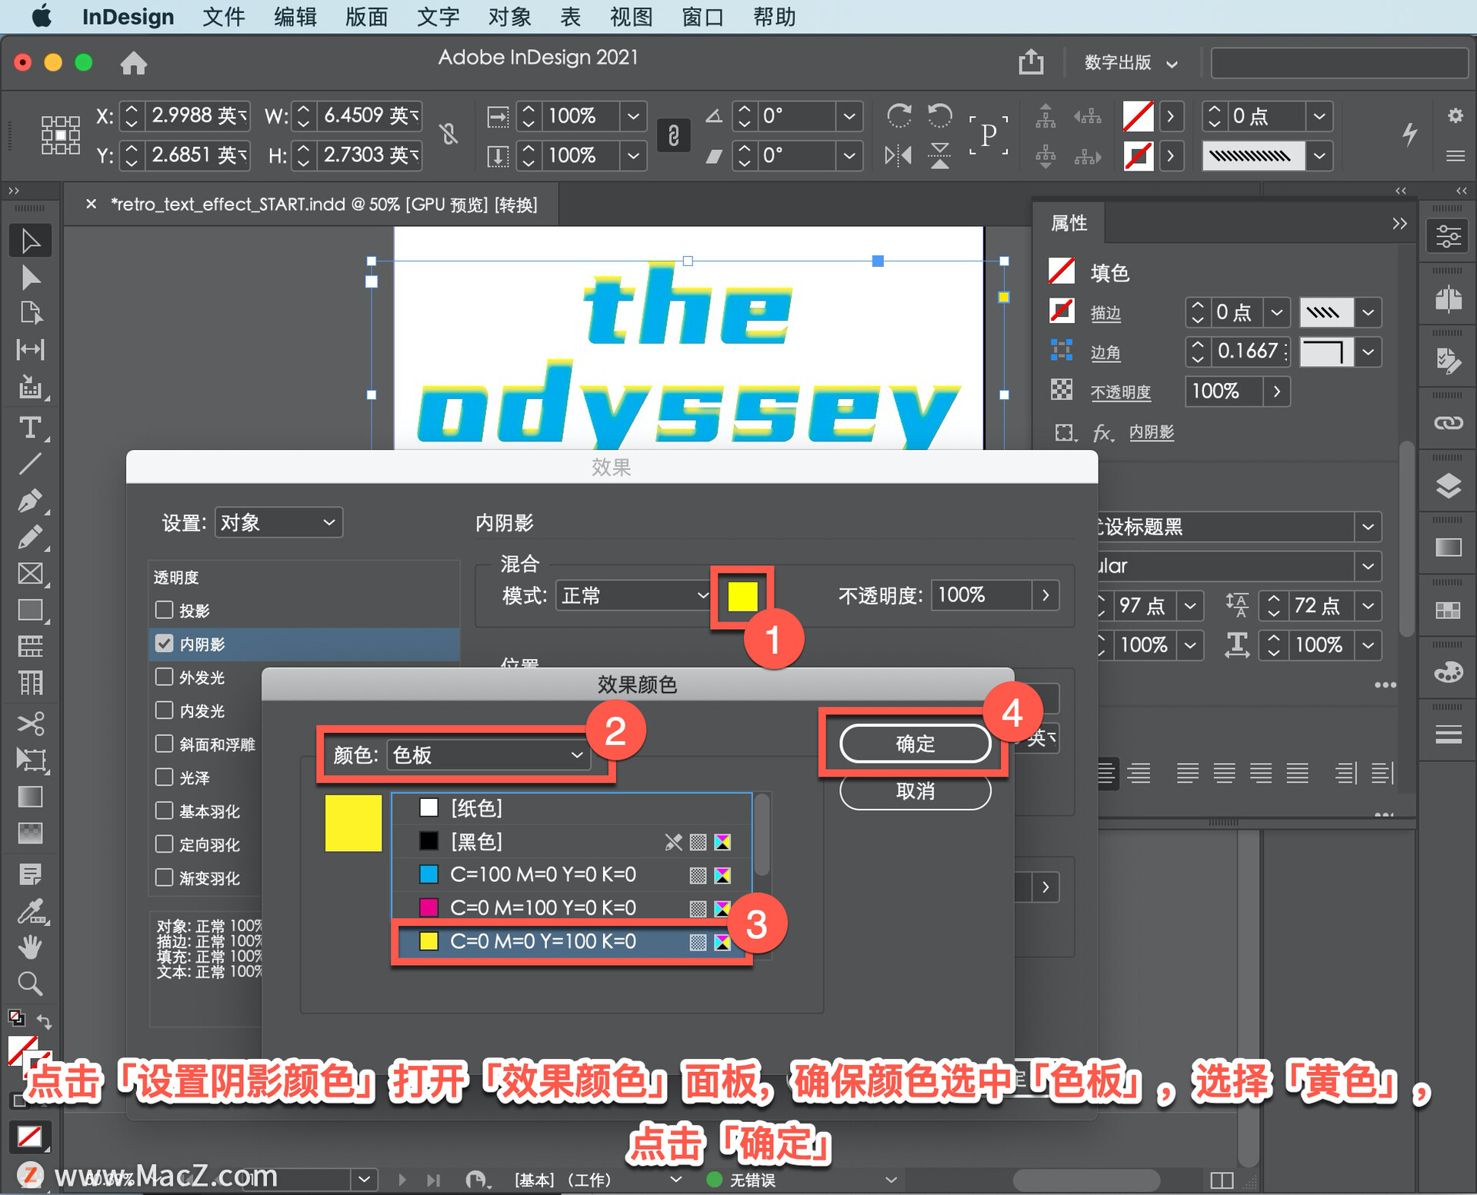Click the constrain proportions chain icon
The image size is (1477, 1195).
tap(673, 136)
